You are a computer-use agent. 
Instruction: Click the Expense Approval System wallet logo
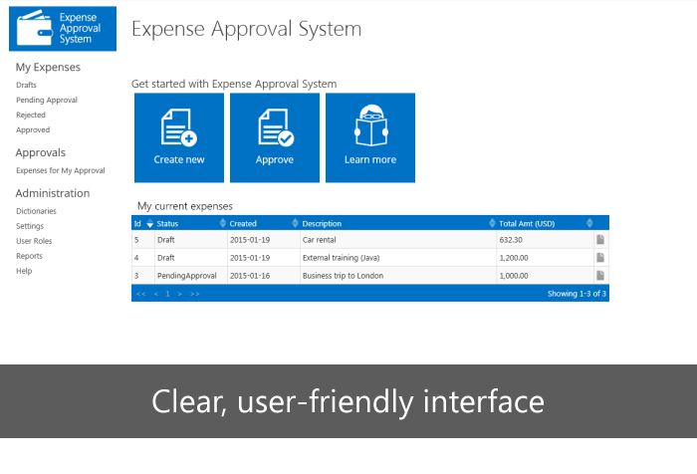coord(63,29)
